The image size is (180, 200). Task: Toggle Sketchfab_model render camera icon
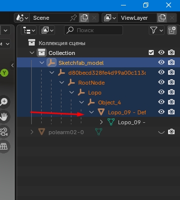(x=171, y=62)
